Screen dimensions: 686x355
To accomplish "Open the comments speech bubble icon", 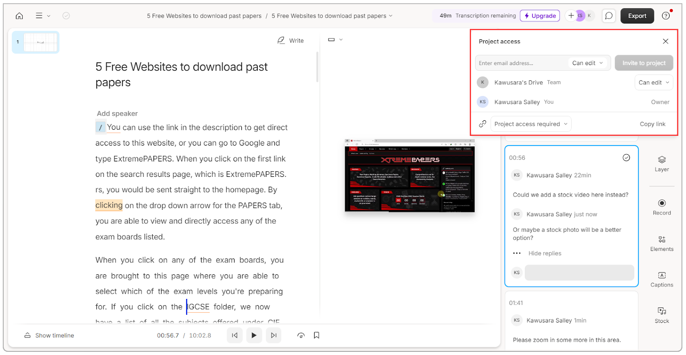I will [x=609, y=16].
